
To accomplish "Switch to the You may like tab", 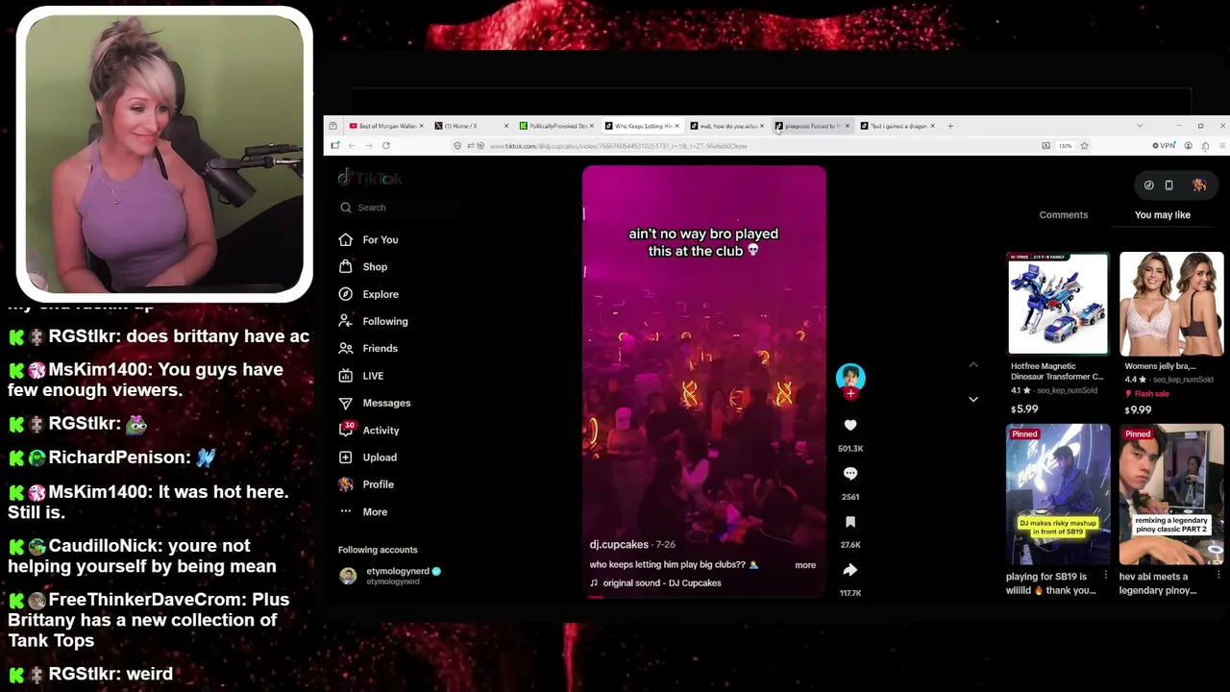I will pyautogui.click(x=1162, y=214).
